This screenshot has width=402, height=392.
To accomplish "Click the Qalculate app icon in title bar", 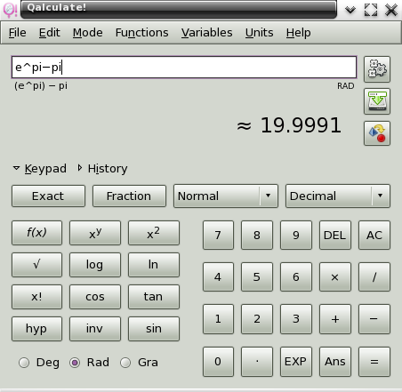I will point(10,10).
